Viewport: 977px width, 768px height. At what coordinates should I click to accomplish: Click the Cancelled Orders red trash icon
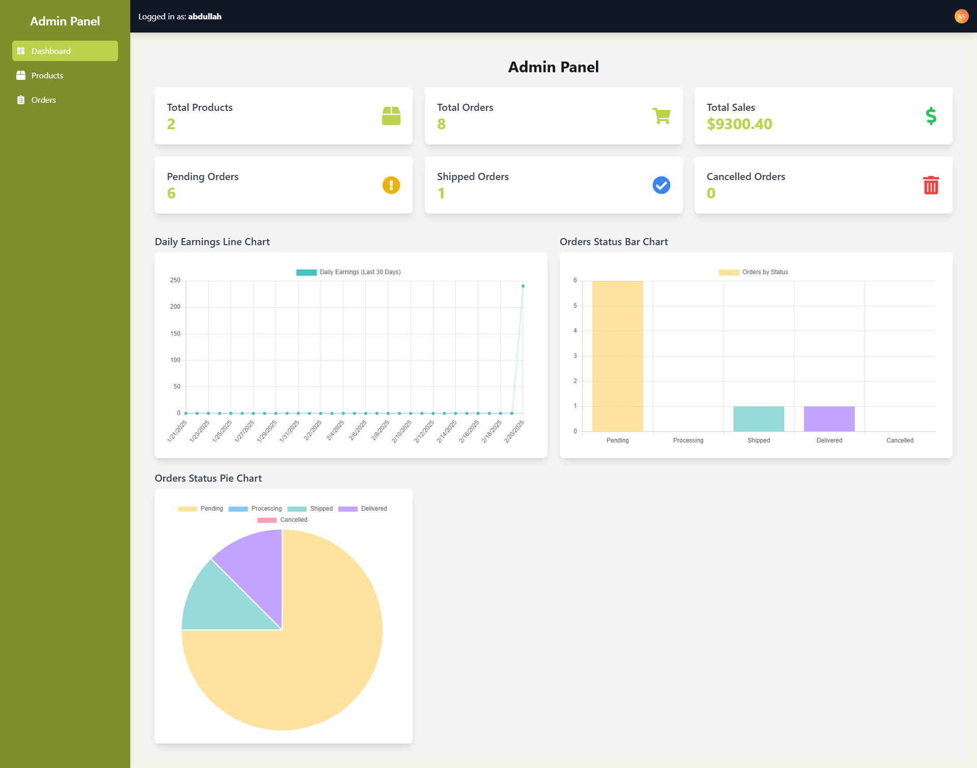[931, 185]
